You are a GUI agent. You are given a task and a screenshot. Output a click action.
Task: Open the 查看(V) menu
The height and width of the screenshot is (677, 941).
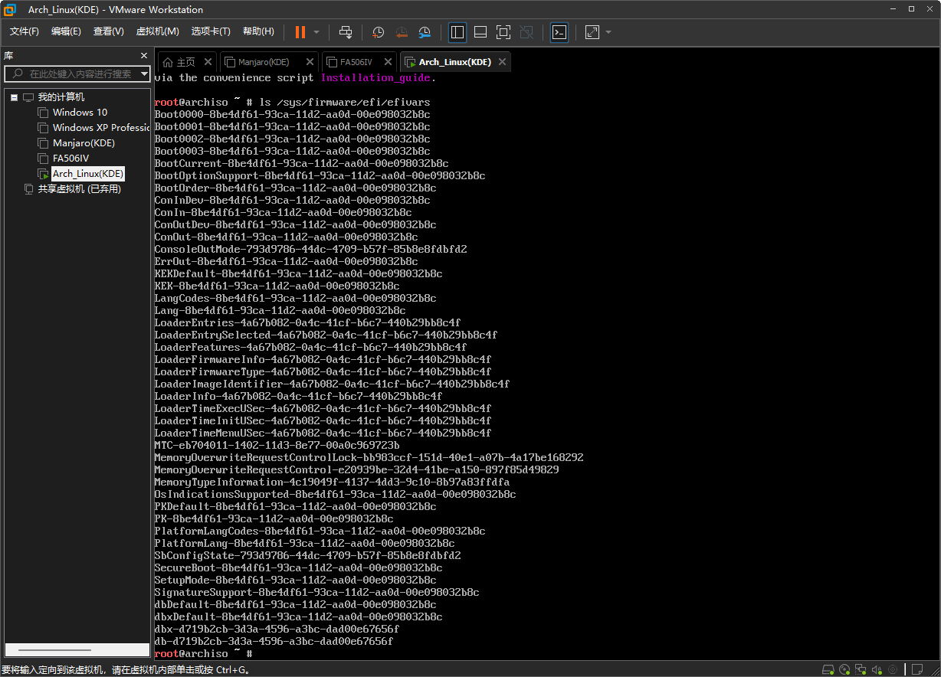click(108, 31)
